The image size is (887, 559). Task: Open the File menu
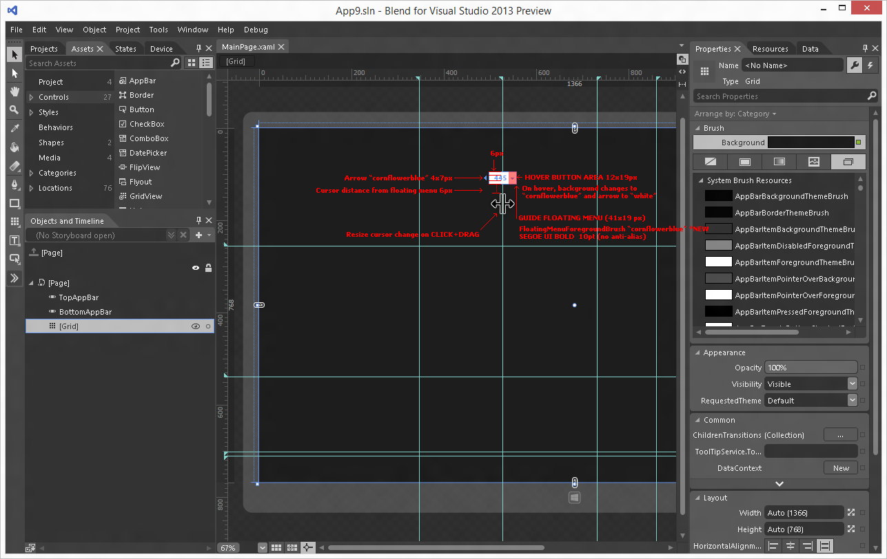tap(17, 30)
